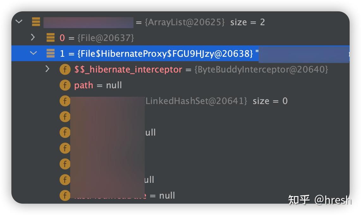Click the 知乎 @hresh watermark text
The width and height of the screenshot is (361, 215).
click(320, 200)
